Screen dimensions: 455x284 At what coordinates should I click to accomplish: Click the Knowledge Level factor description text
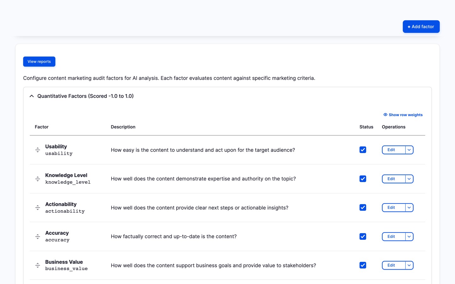(203, 179)
